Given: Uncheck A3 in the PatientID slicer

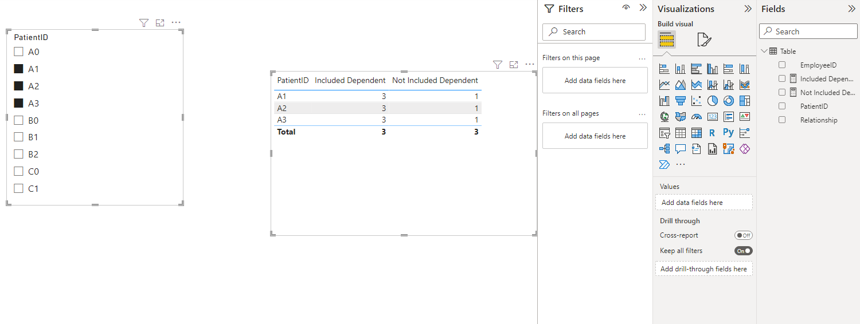Looking at the screenshot, I should pos(18,103).
